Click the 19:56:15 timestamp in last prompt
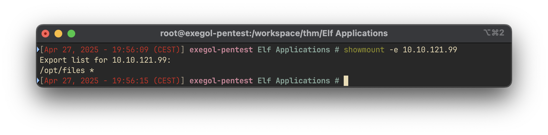This screenshot has width=548, height=135. pyautogui.click(x=130, y=81)
